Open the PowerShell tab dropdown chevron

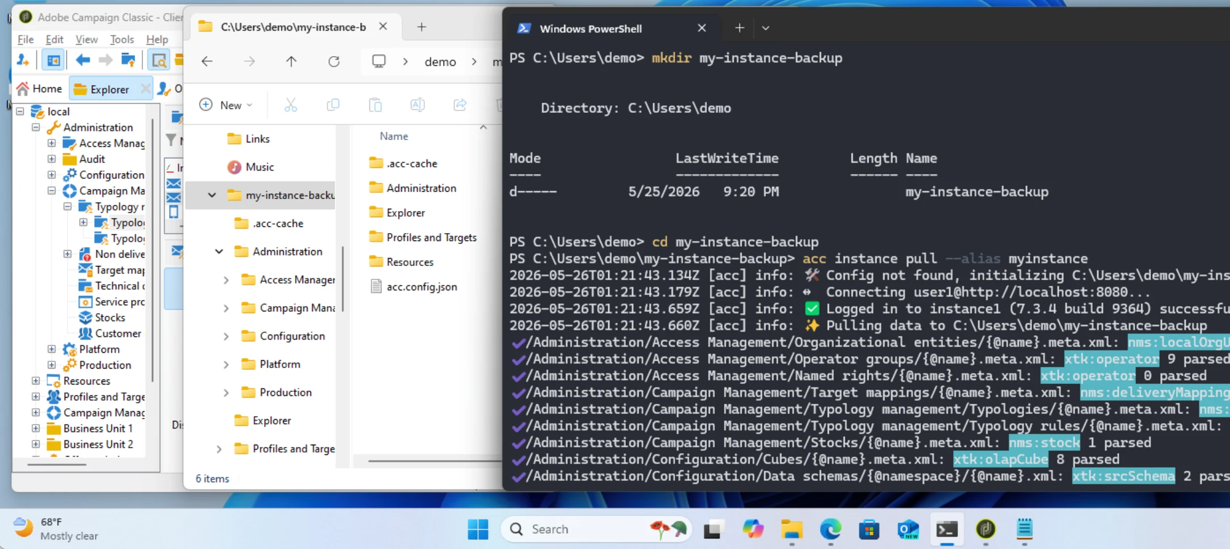tap(765, 28)
